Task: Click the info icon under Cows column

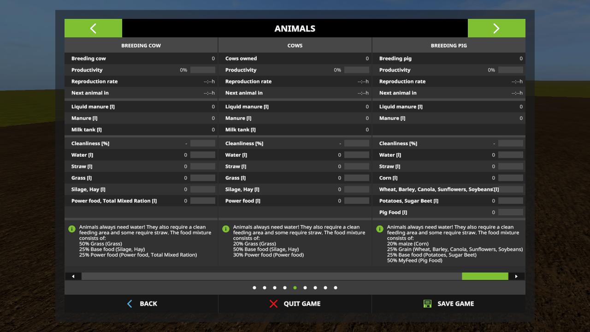Action: pyautogui.click(x=226, y=229)
